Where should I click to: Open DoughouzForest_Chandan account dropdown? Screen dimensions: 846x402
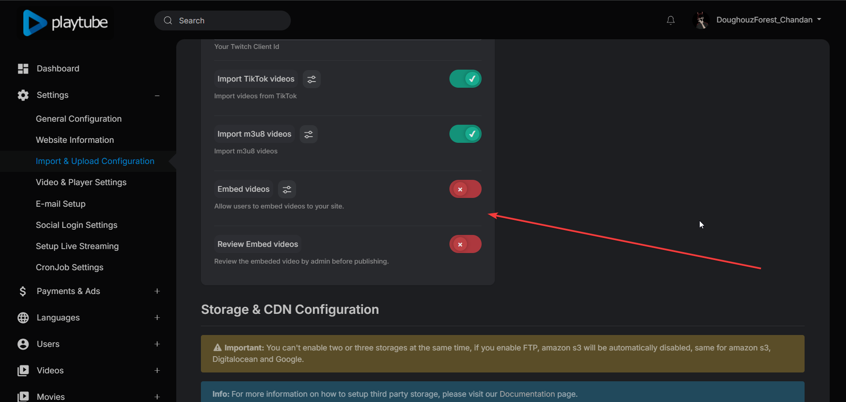pyautogui.click(x=768, y=20)
